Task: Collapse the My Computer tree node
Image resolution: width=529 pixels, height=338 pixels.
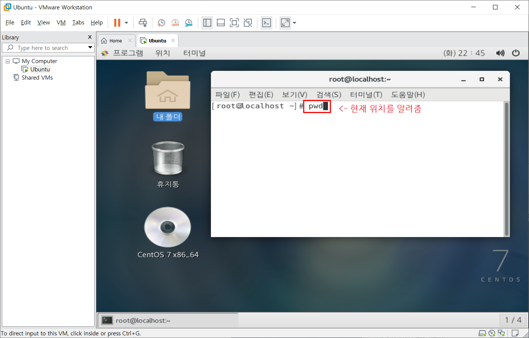Action: (x=8, y=61)
